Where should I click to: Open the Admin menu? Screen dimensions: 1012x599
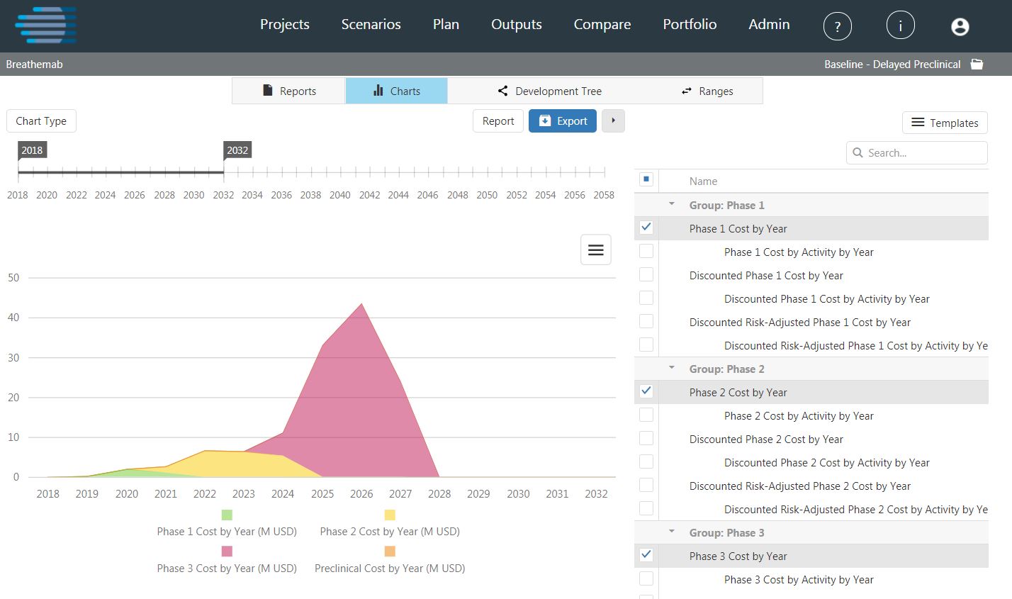pos(769,24)
